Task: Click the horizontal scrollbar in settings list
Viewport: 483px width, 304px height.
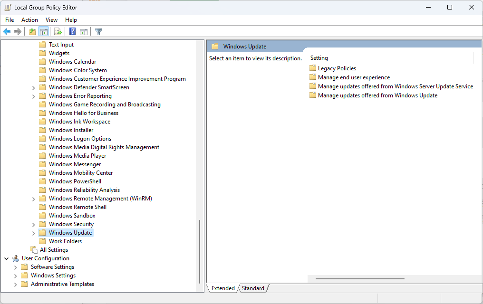Action: click(360, 279)
